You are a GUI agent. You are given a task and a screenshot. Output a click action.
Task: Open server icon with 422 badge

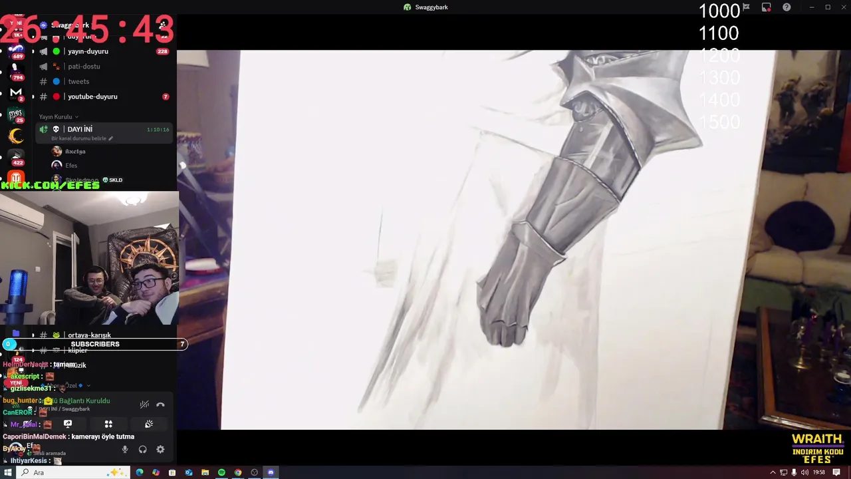tap(17, 158)
